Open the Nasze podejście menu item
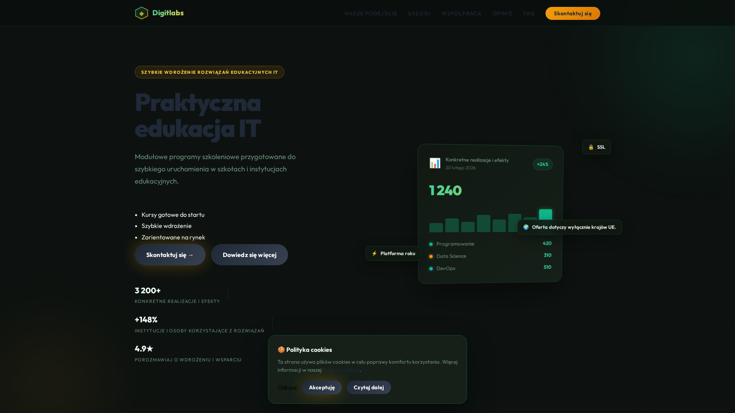The height and width of the screenshot is (413, 735). 371,13
